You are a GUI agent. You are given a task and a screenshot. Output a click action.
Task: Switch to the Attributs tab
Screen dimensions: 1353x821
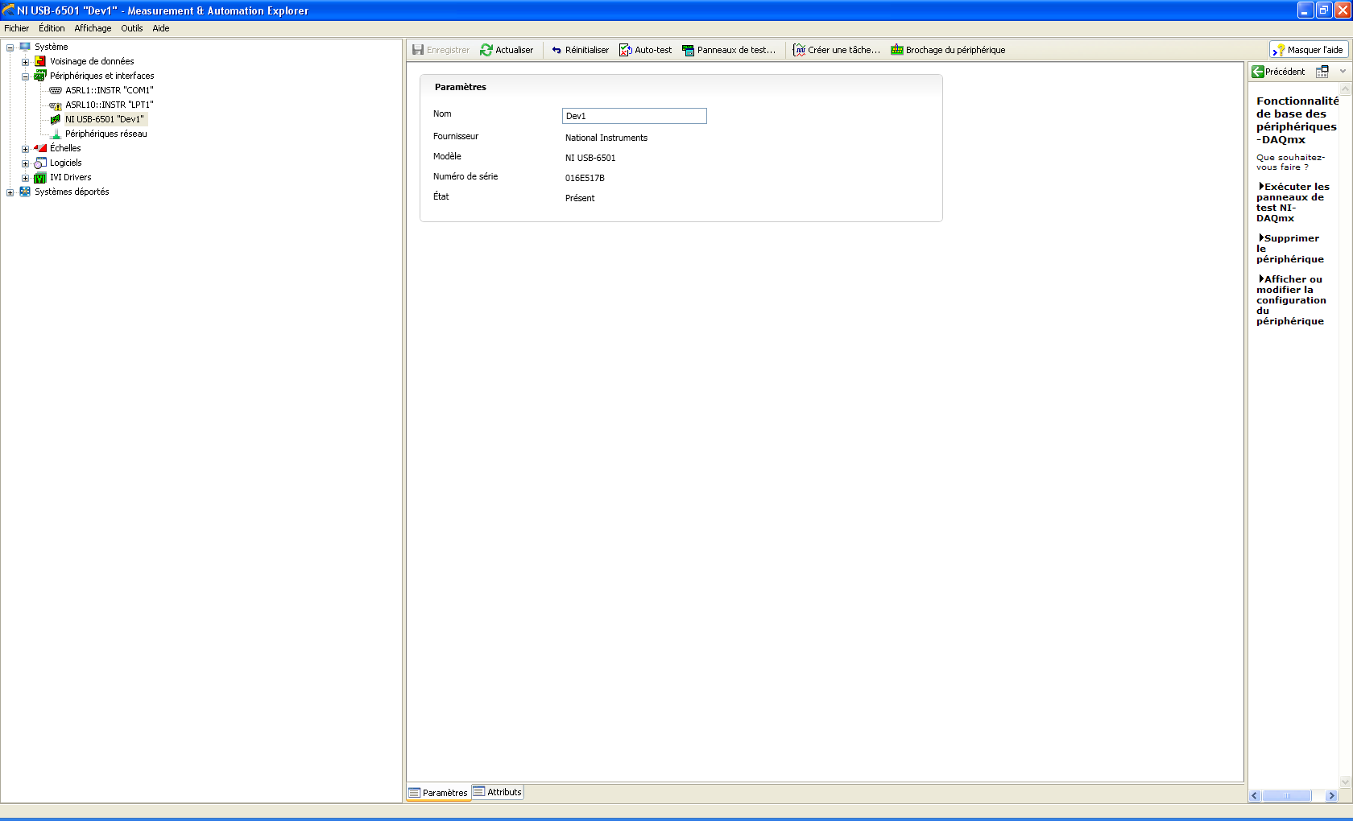[x=498, y=792]
